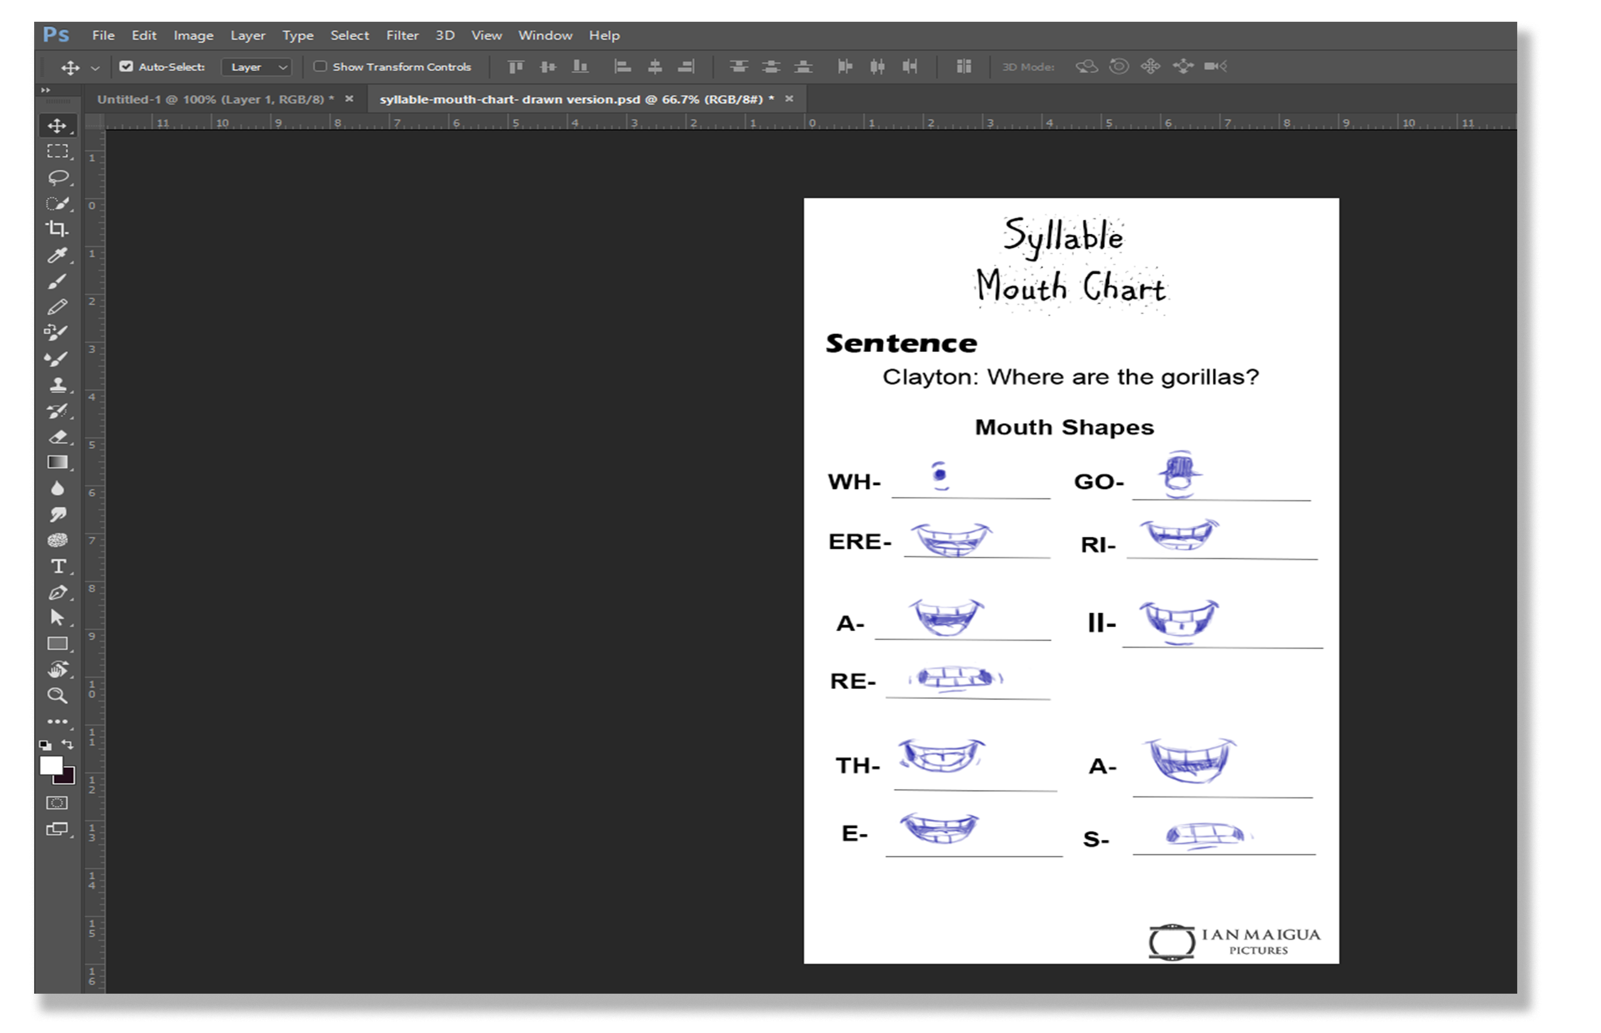
Task: Click the 3D slide mode icon
Action: tap(1183, 66)
